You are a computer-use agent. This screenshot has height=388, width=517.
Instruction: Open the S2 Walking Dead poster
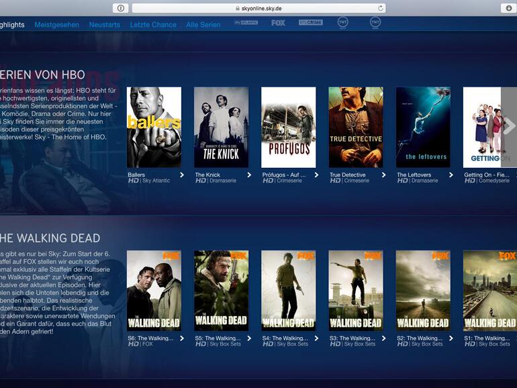pos(423,291)
